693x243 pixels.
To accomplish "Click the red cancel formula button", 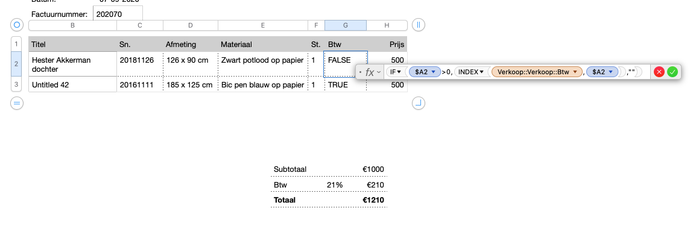I will coord(659,72).
